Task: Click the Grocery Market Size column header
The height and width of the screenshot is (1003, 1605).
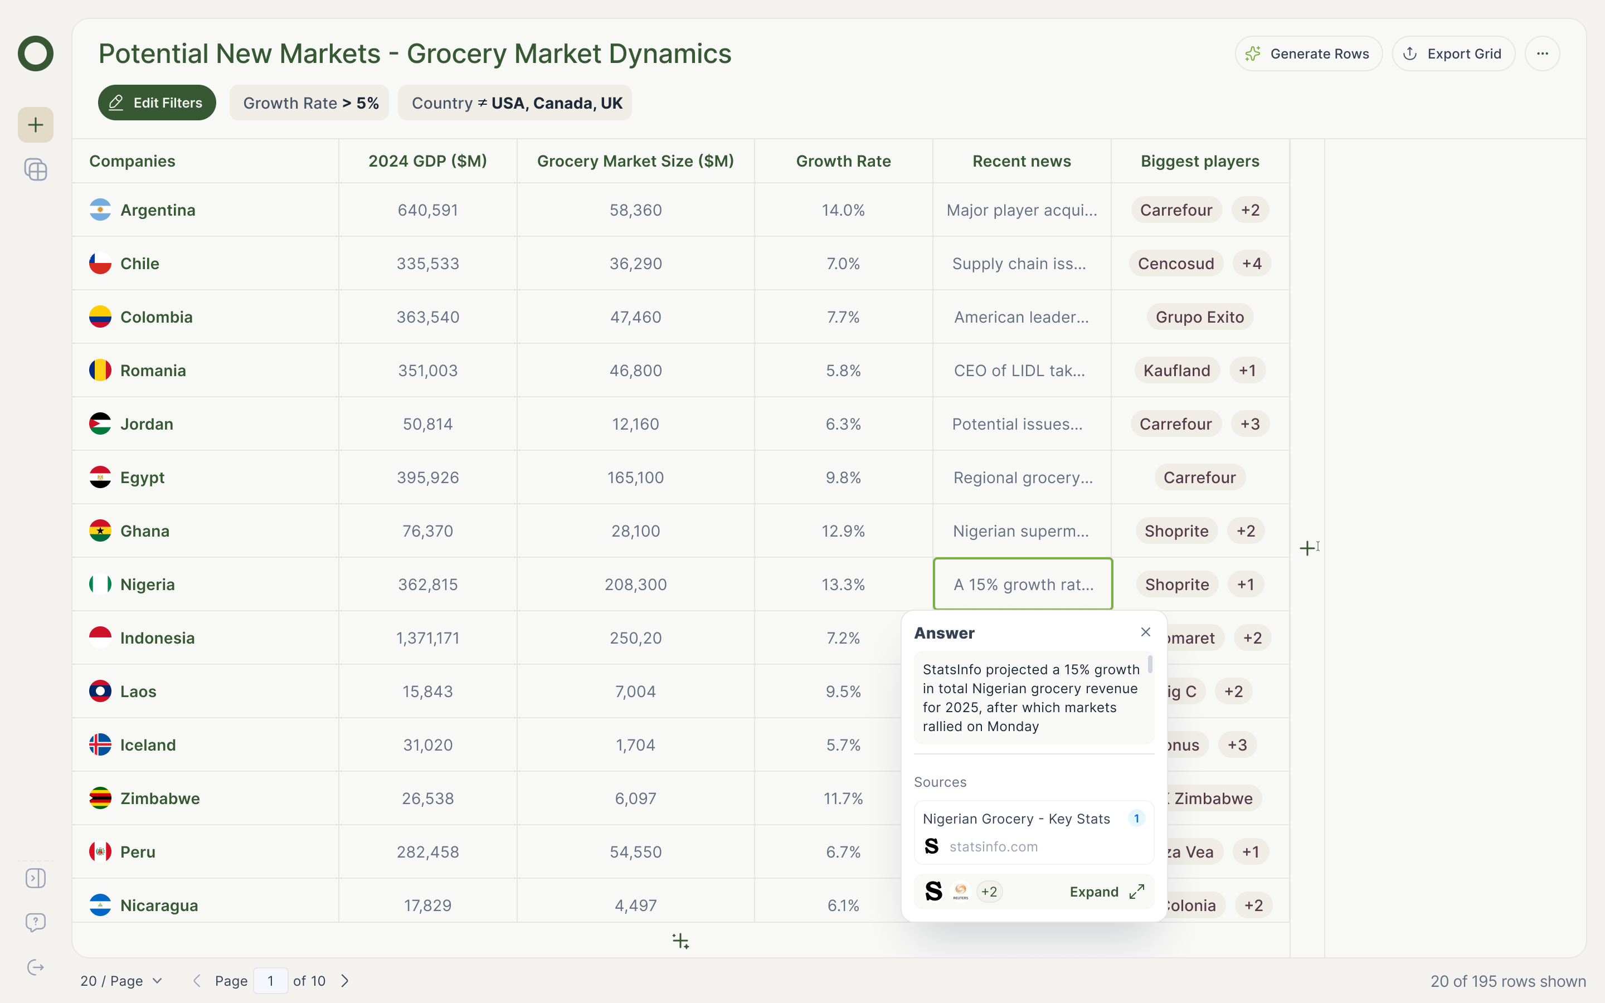Action: (635, 161)
